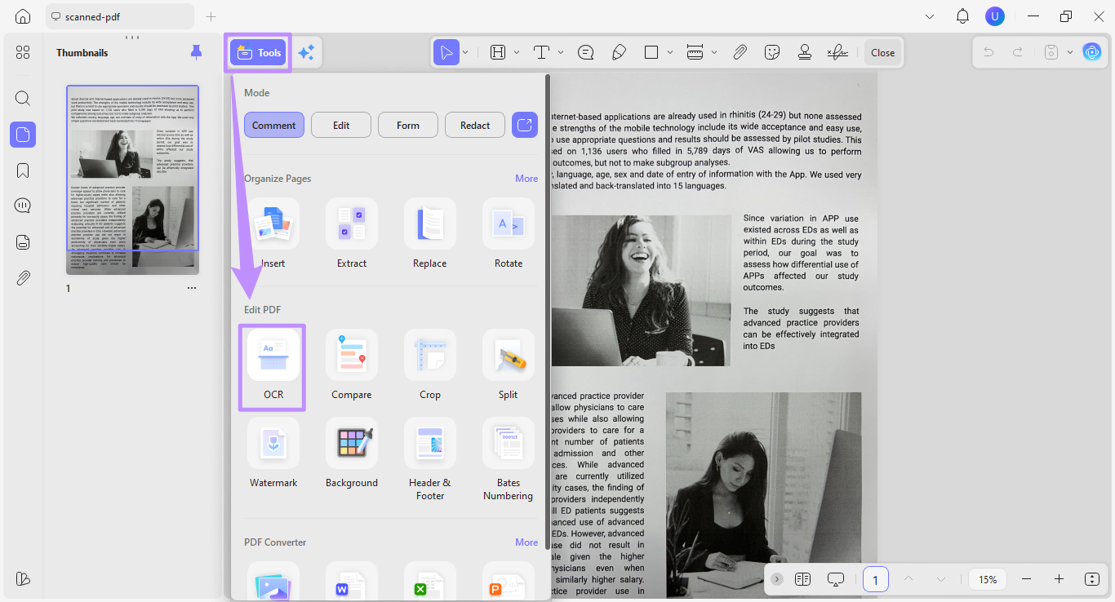Open the comments panel in left sidebar
The image size is (1115, 602).
23,206
